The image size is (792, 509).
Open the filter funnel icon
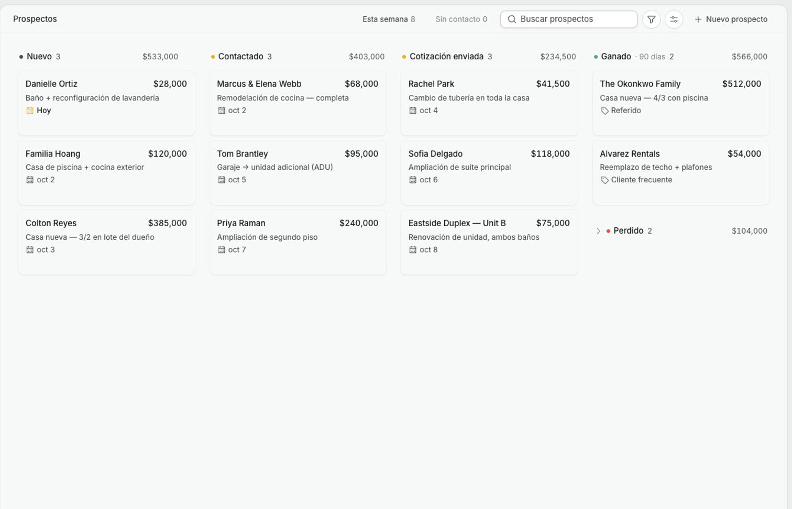tap(651, 19)
